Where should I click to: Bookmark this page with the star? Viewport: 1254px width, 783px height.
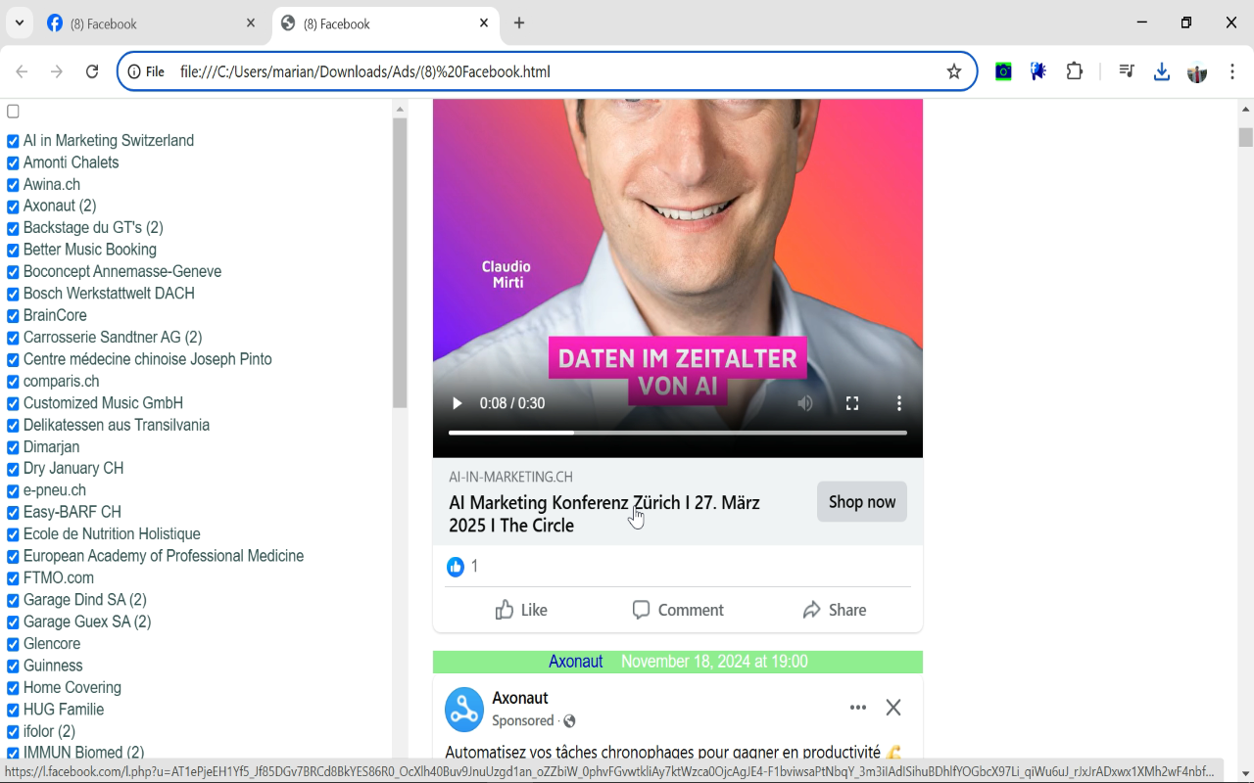coord(954,71)
